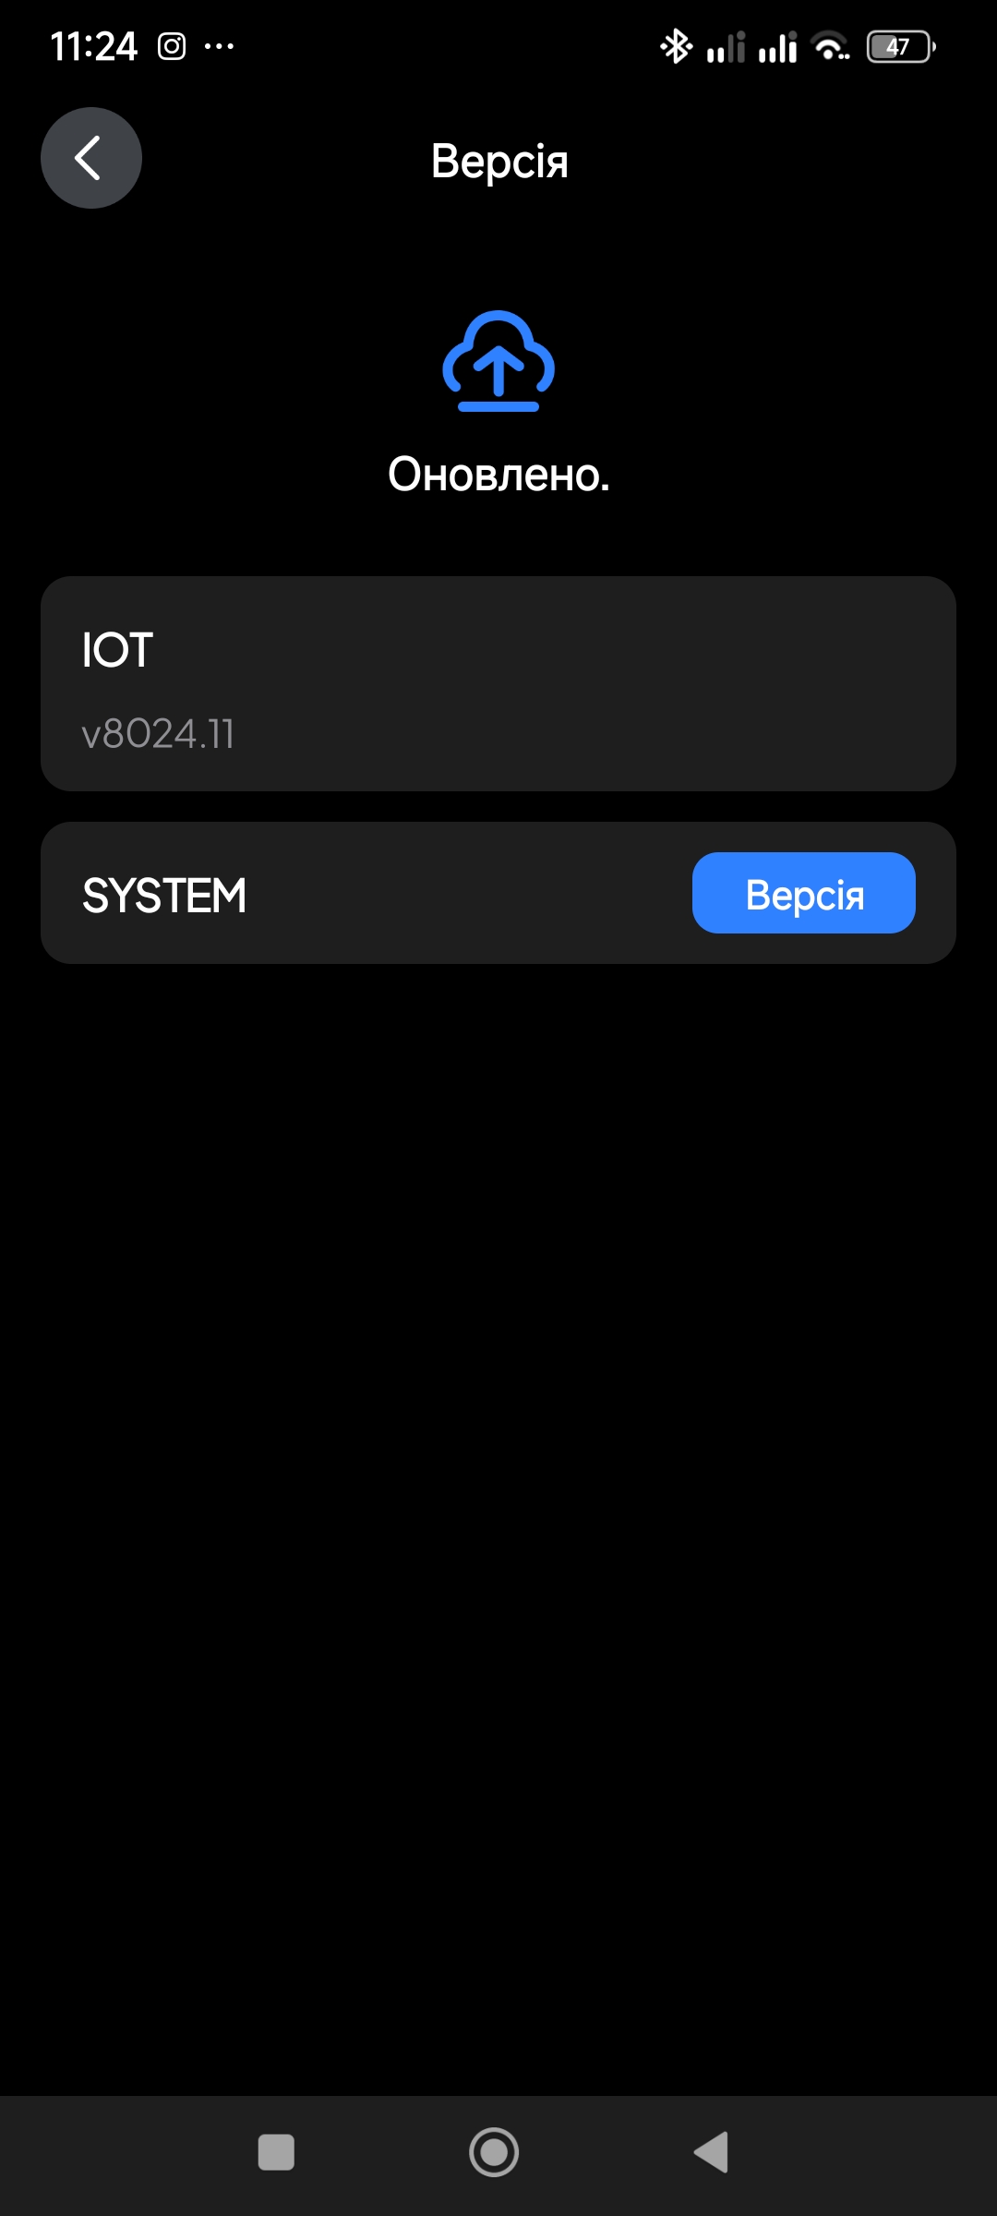
Task: Tap the three-dot more notifications icon
Action: (x=219, y=46)
